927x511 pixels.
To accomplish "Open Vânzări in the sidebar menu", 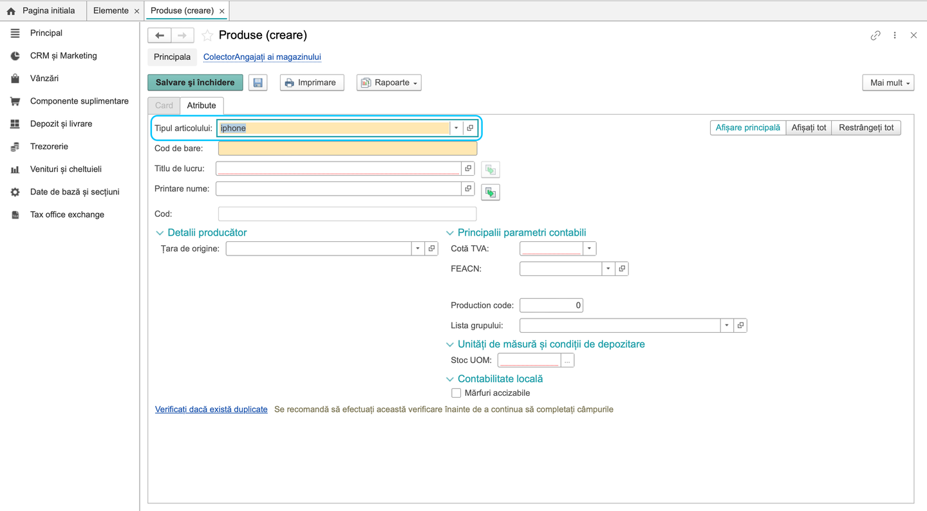I will [x=44, y=79].
